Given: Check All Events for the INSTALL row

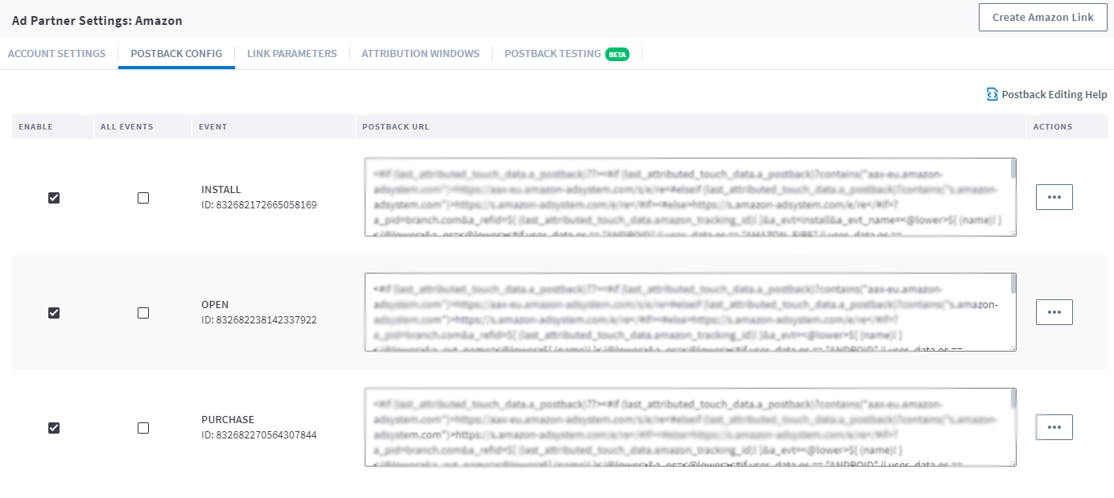Looking at the screenshot, I should click(x=143, y=198).
